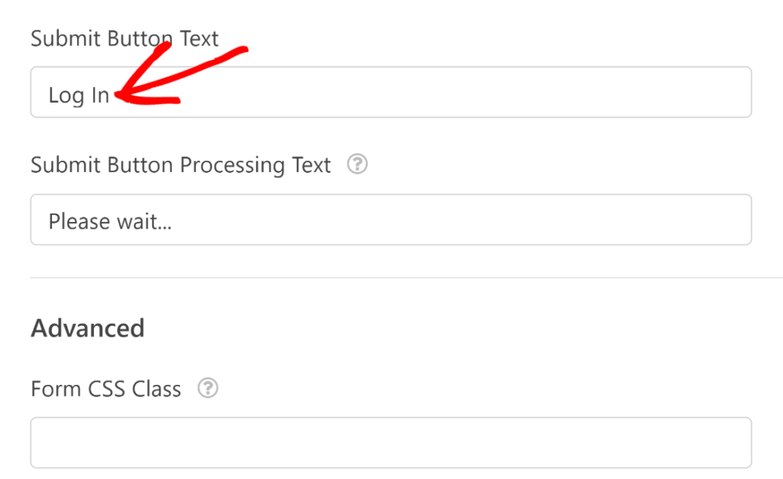Open help tooltip next to Form CSS Class
This screenshot has width=783, height=479.
(207, 389)
